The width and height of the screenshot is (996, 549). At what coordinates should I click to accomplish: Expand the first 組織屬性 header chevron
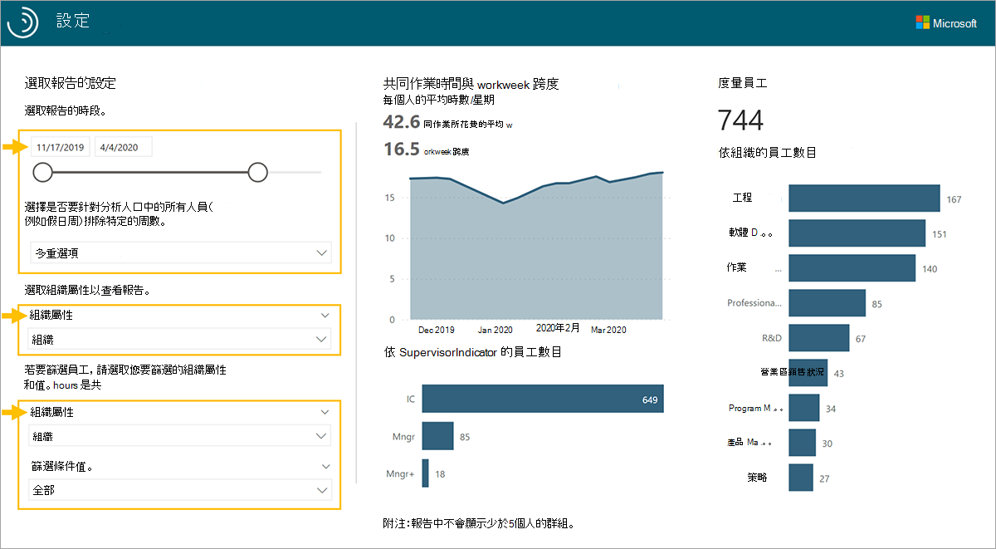325,315
